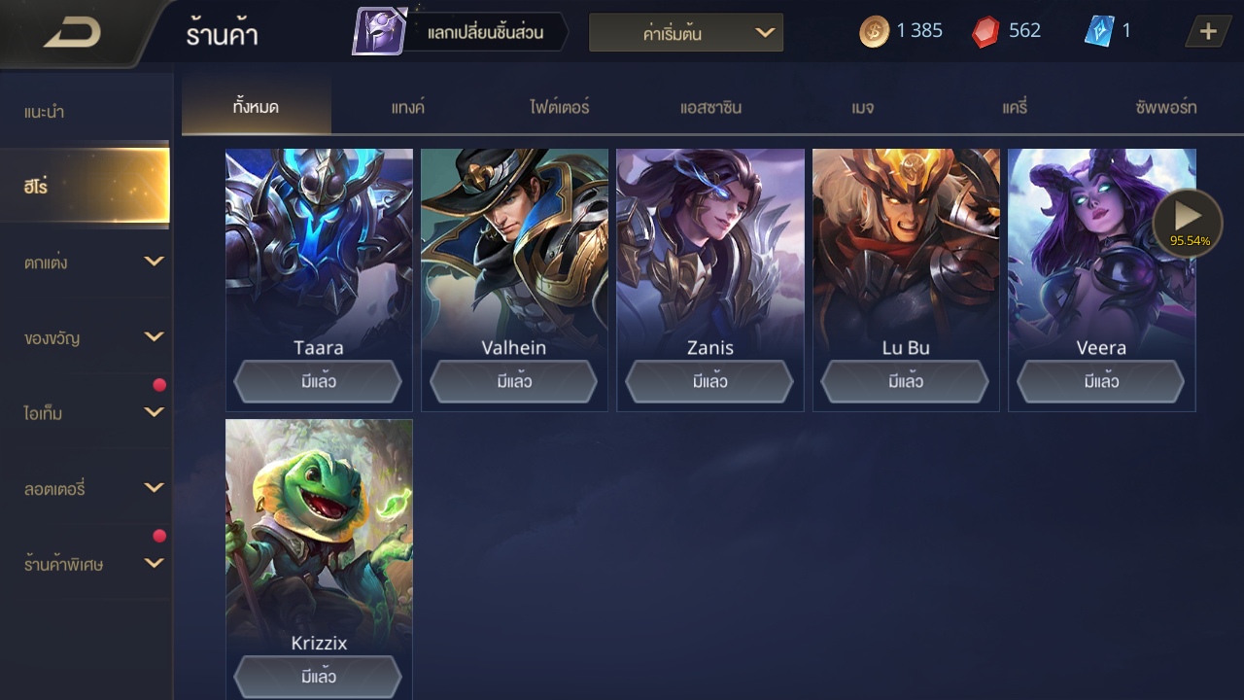Click the purple helmet fragment exchange icon

pos(379,31)
